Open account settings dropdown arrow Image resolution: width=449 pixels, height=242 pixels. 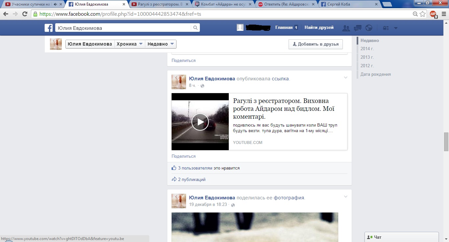pos(395,28)
